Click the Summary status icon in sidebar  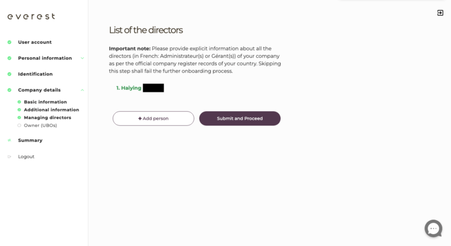[x=9, y=141]
